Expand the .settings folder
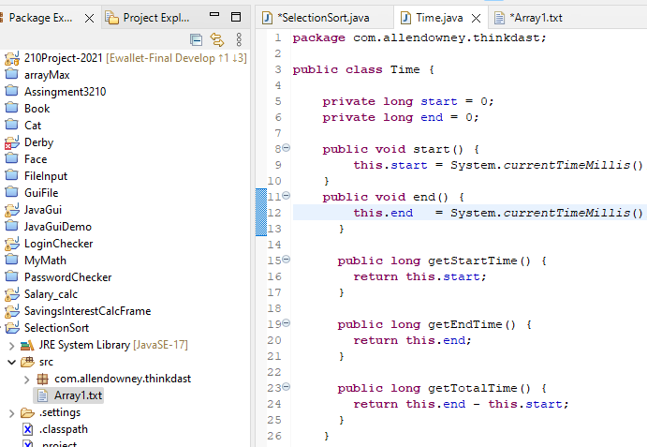 (x=11, y=413)
